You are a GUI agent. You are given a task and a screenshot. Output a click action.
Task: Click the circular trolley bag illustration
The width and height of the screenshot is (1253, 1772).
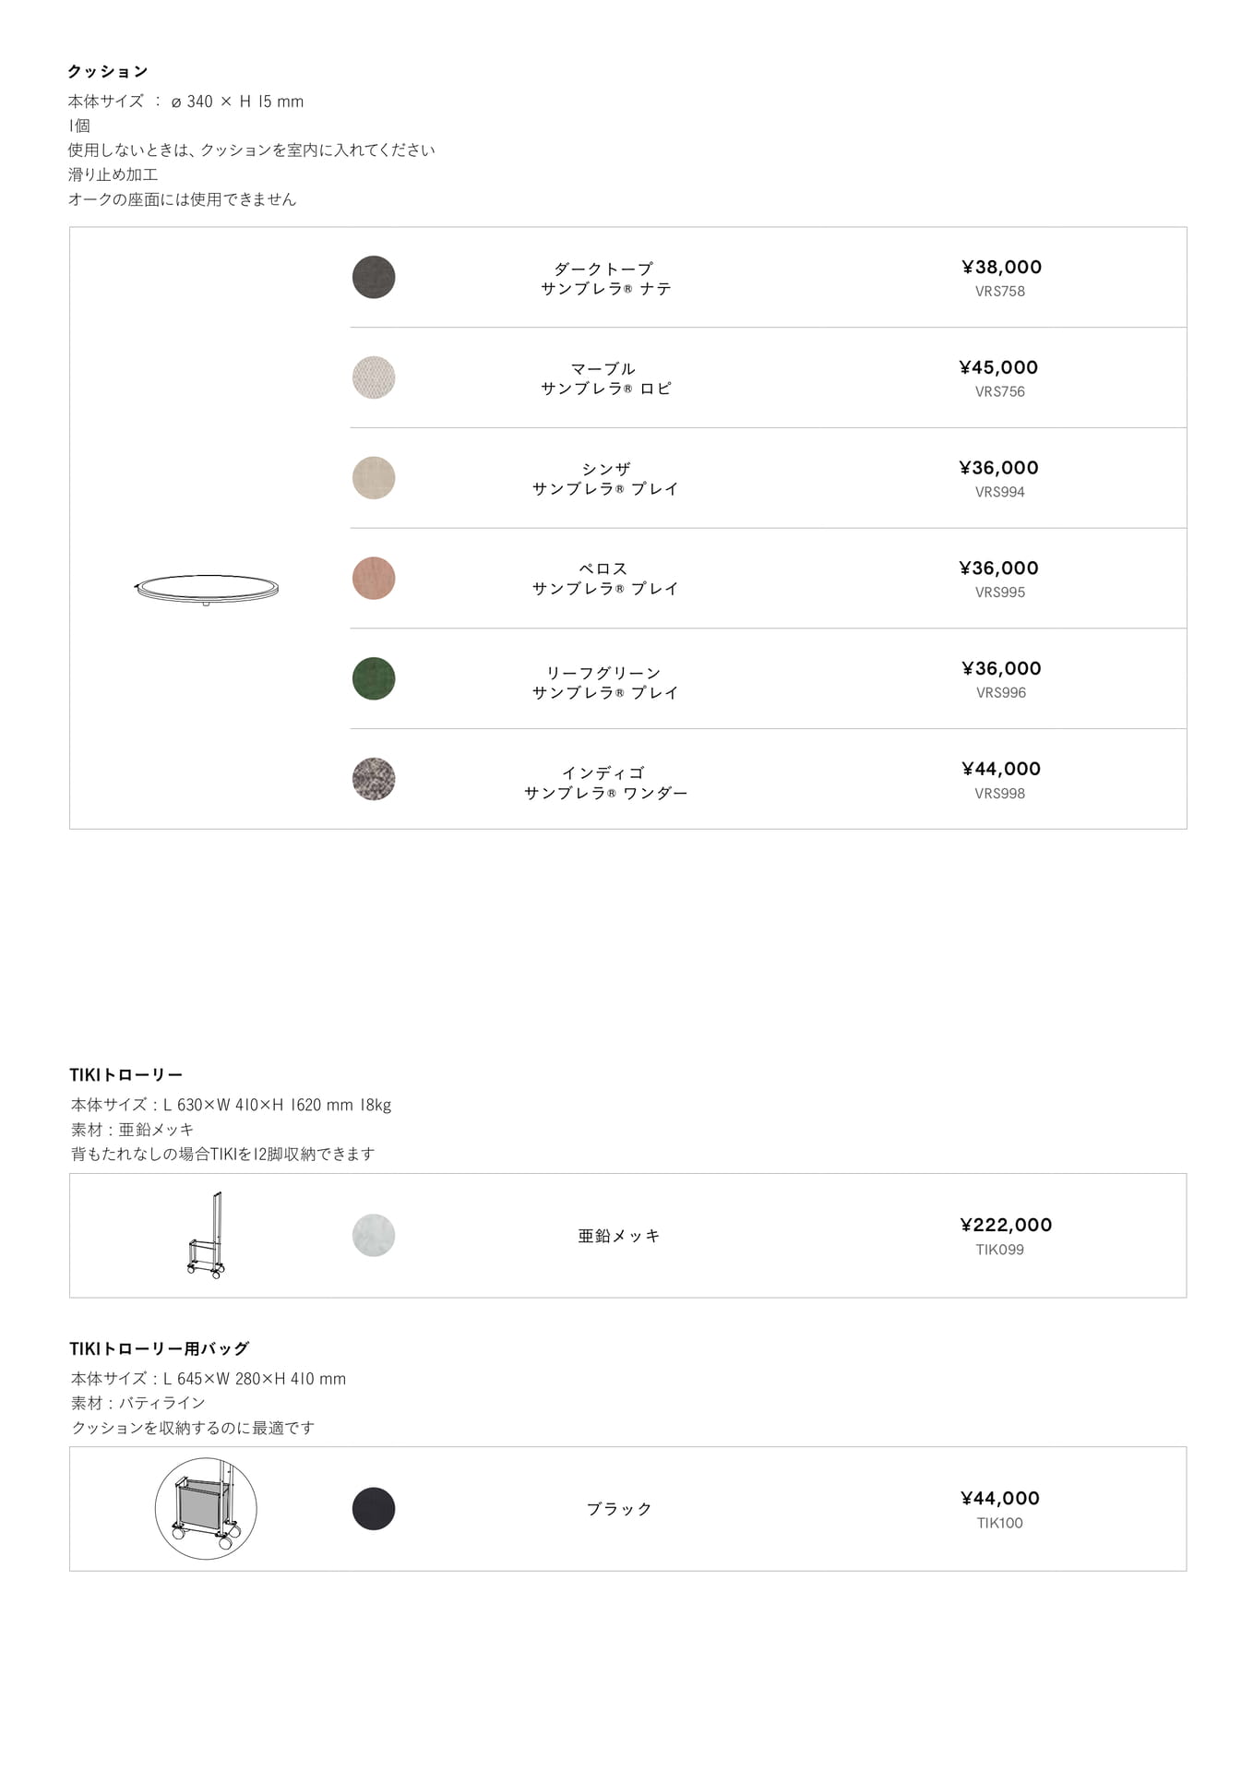[206, 1509]
